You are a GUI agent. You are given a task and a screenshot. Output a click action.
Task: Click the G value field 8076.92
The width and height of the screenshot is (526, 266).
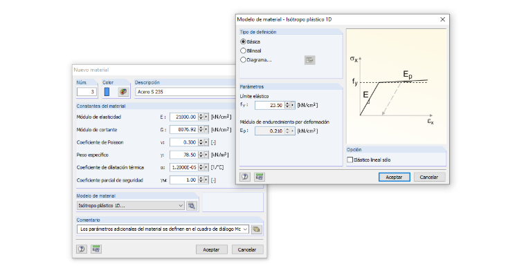tap(184, 130)
